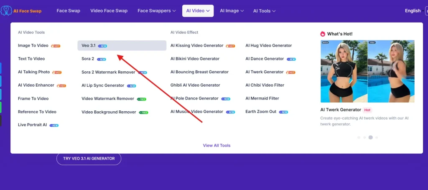This screenshot has height=190, width=428.
Task: Click the NEW badge next to Veo 3.1
Action: tap(103, 46)
